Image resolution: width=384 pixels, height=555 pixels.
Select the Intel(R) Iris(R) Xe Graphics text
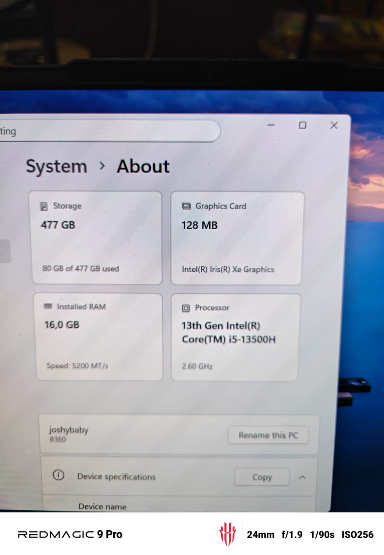tap(228, 269)
